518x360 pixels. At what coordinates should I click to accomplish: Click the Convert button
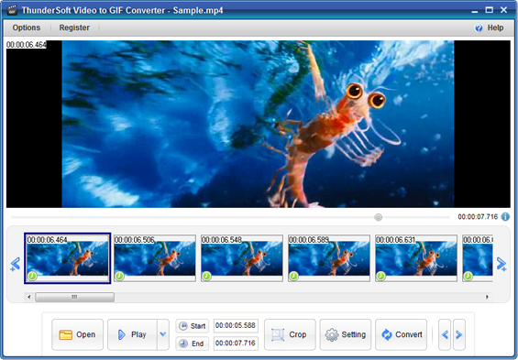[x=401, y=334]
